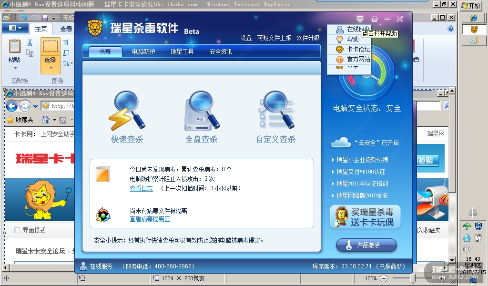Switch to the 瑞星工具 tab
The image size is (488, 286).
pos(182,51)
